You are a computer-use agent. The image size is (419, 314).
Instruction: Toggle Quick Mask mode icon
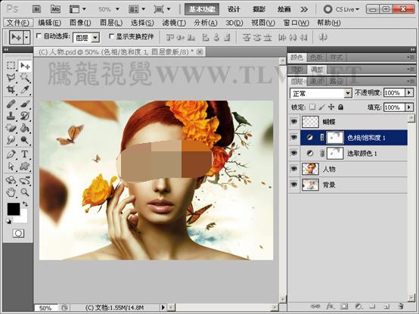point(18,233)
